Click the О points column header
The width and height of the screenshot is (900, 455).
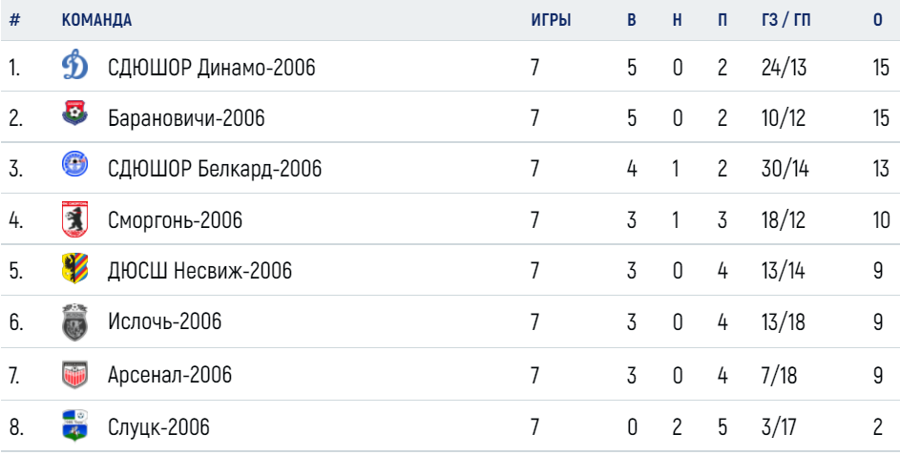click(878, 20)
